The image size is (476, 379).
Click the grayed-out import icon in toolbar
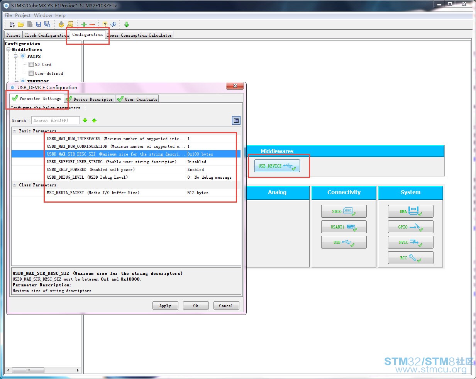click(30, 24)
